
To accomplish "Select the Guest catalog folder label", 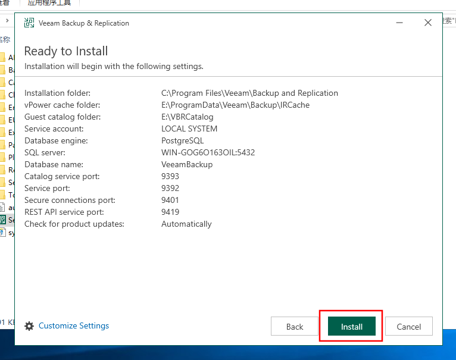I will coord(63,117).
